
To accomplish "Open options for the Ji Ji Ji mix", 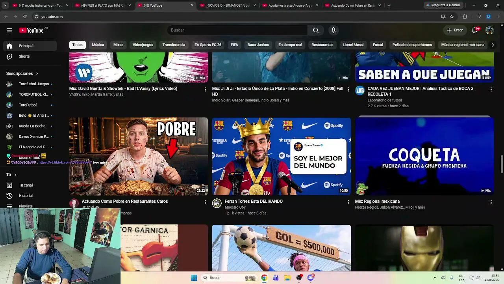I will 348,90.
